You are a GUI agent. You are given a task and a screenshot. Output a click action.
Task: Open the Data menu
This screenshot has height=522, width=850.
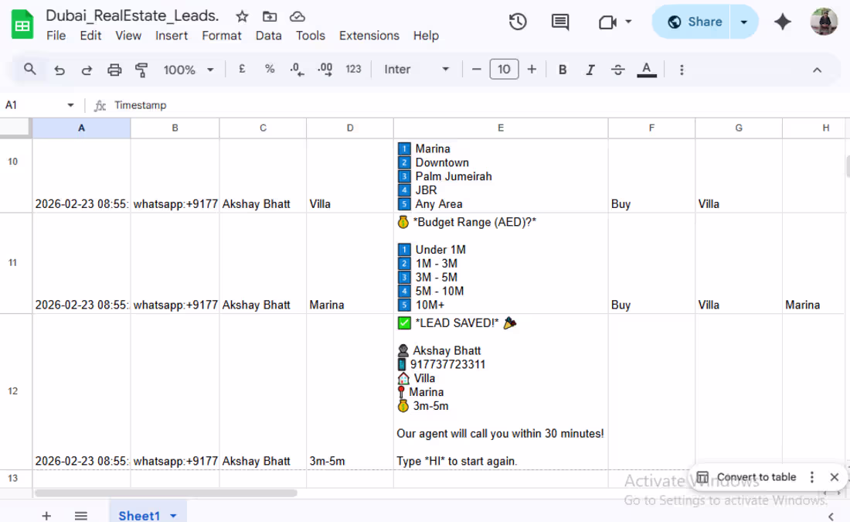[268, 36]
